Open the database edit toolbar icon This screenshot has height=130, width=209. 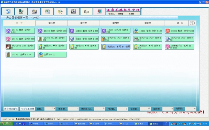click(x=21, y=11)
